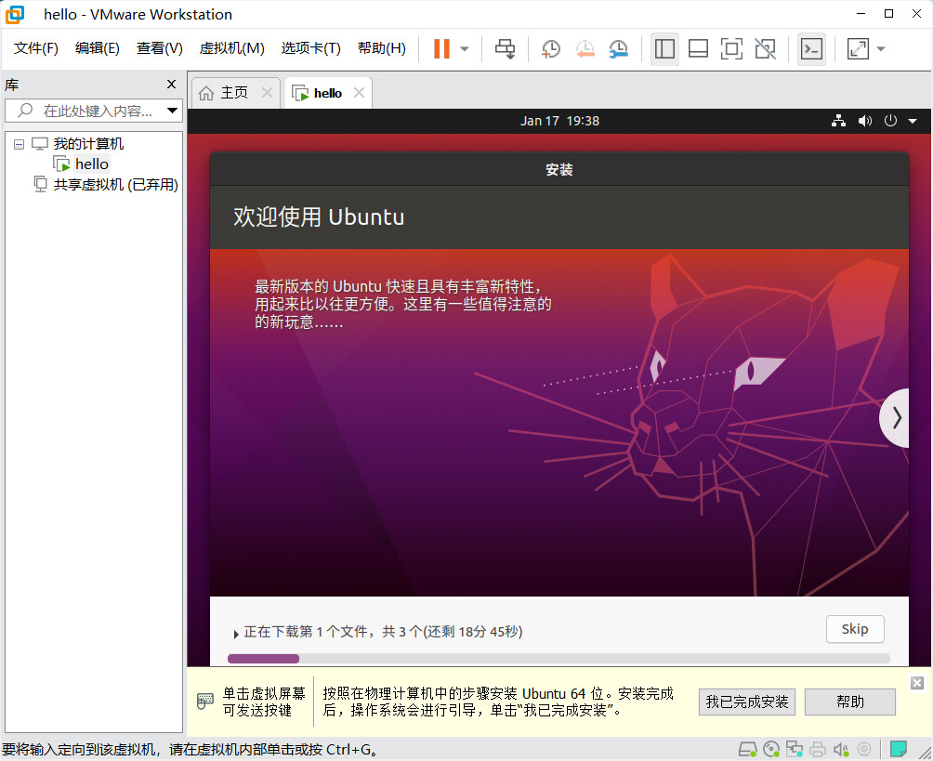Click the hard disk status icon
This screenshot has height=761, width=933.
tap(747, 749)
